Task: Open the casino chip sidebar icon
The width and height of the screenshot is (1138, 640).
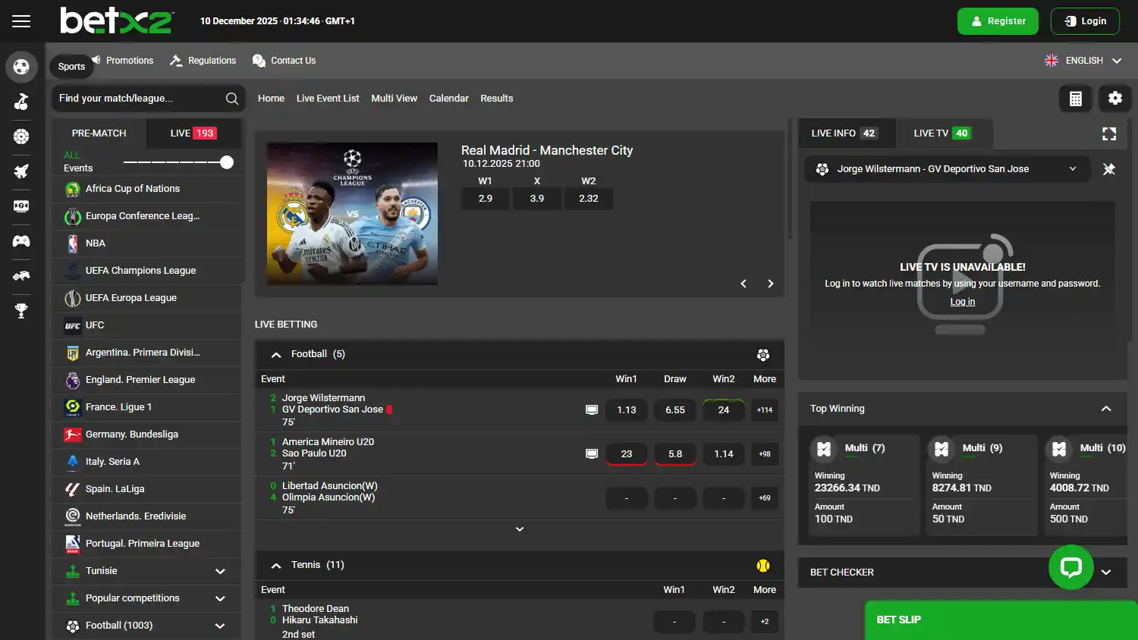Action: (x=21, y=136)
